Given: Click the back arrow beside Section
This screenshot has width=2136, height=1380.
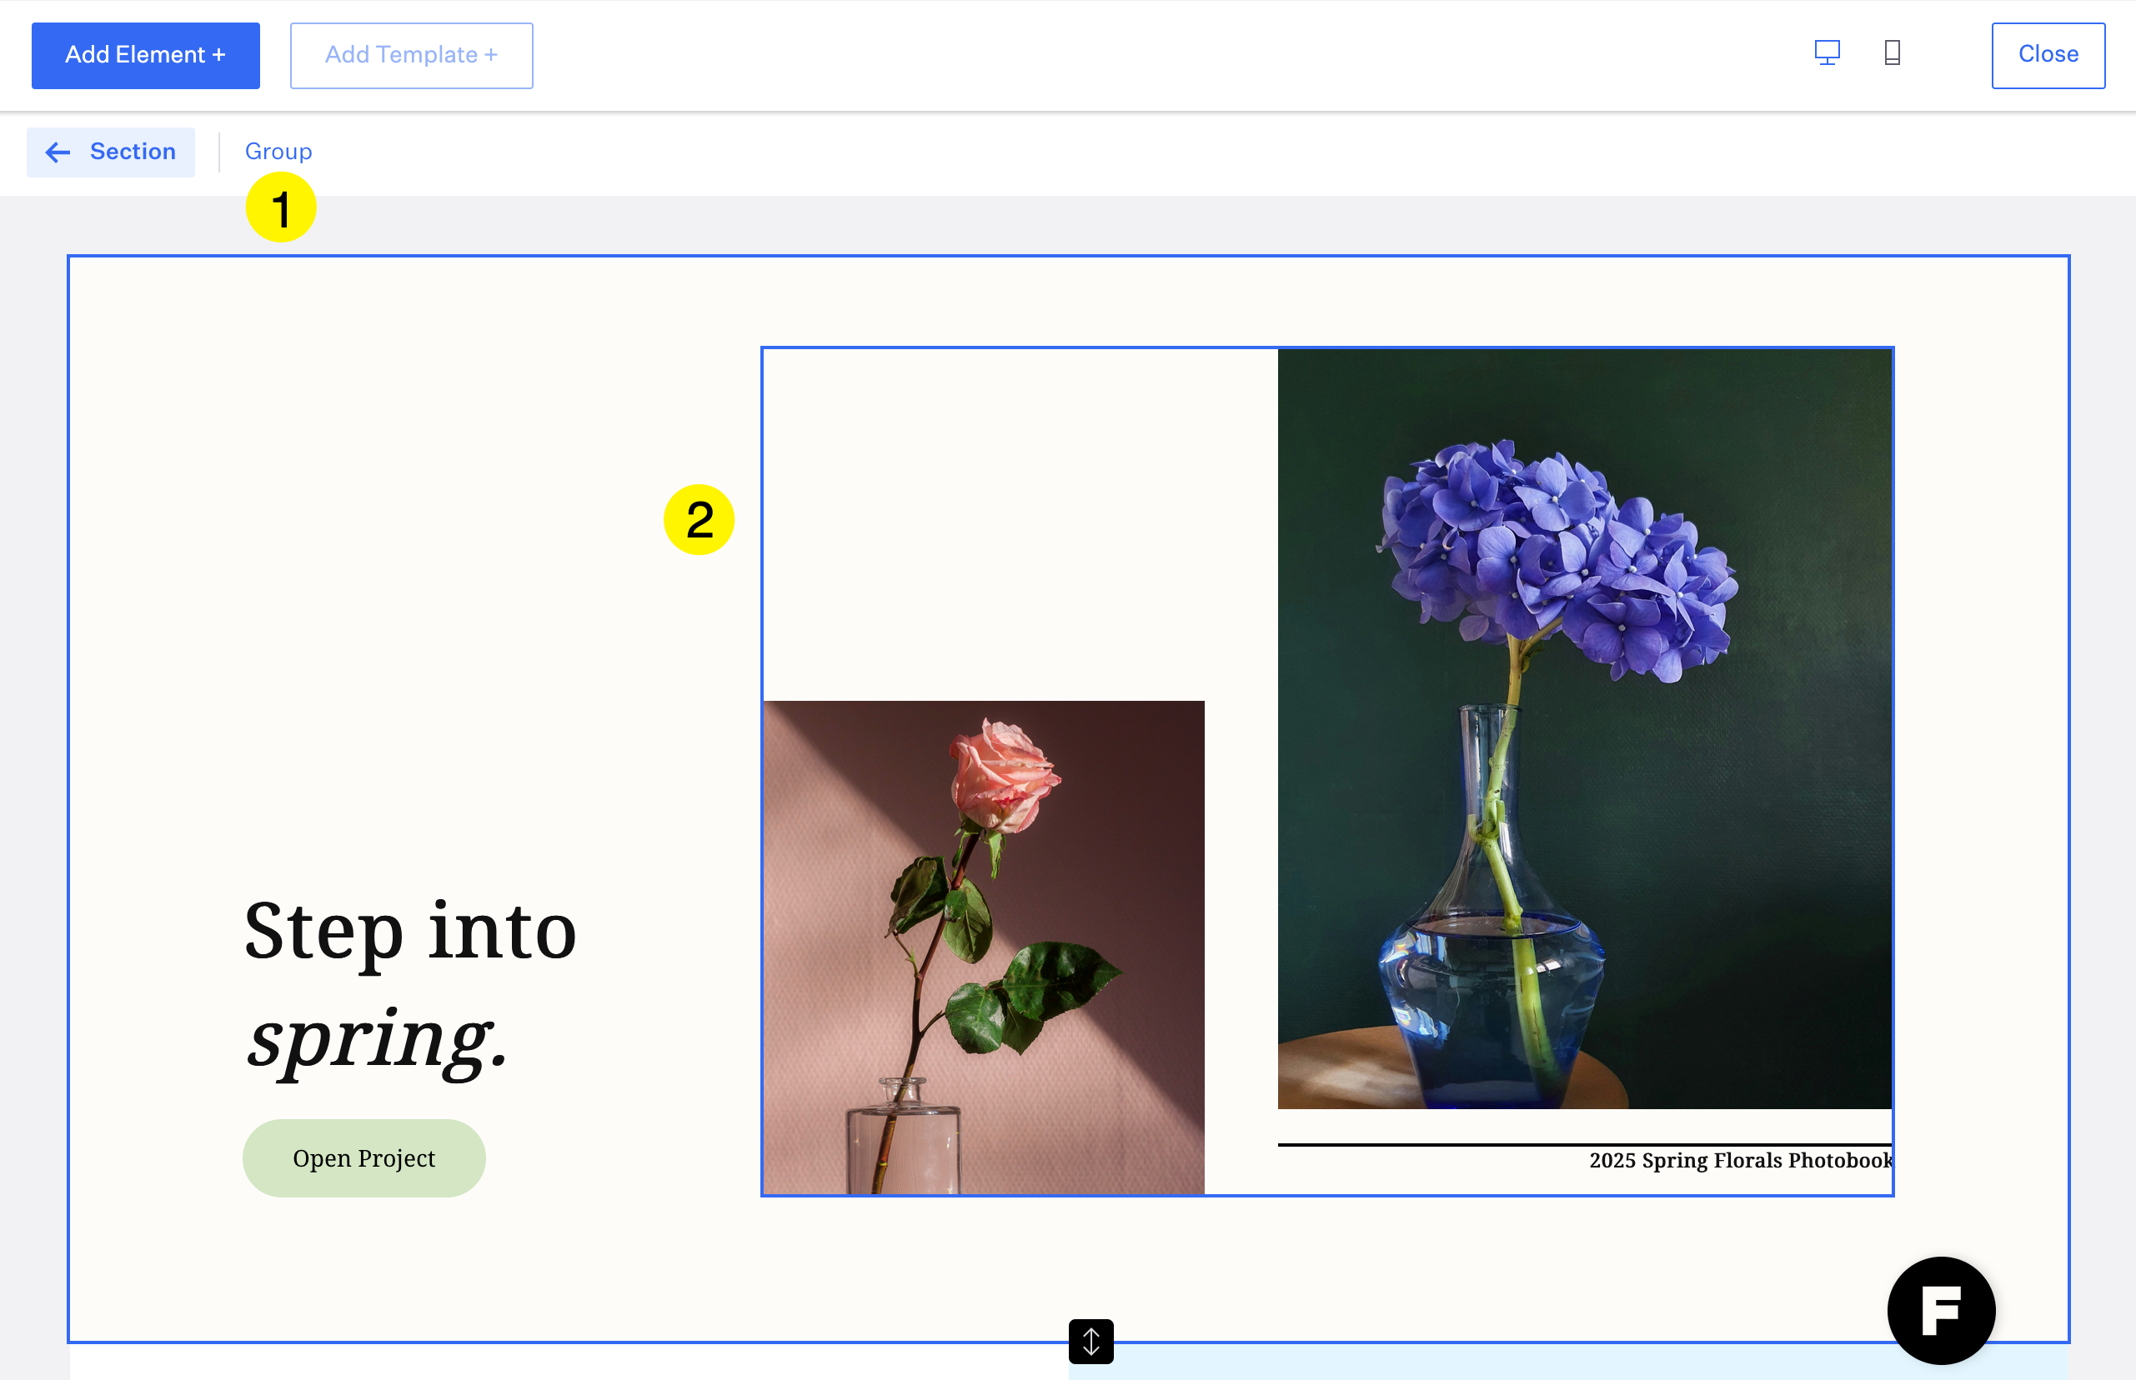Looking at the screenshot, I should pos(58,152).
